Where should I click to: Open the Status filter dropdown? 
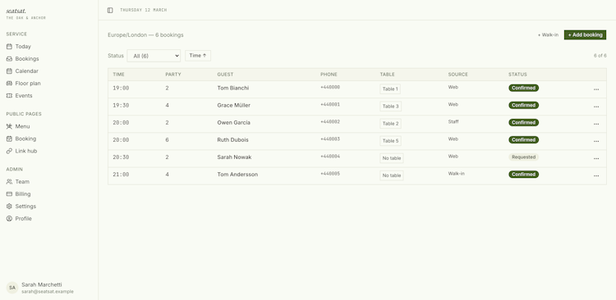click(x=154, y=56)
